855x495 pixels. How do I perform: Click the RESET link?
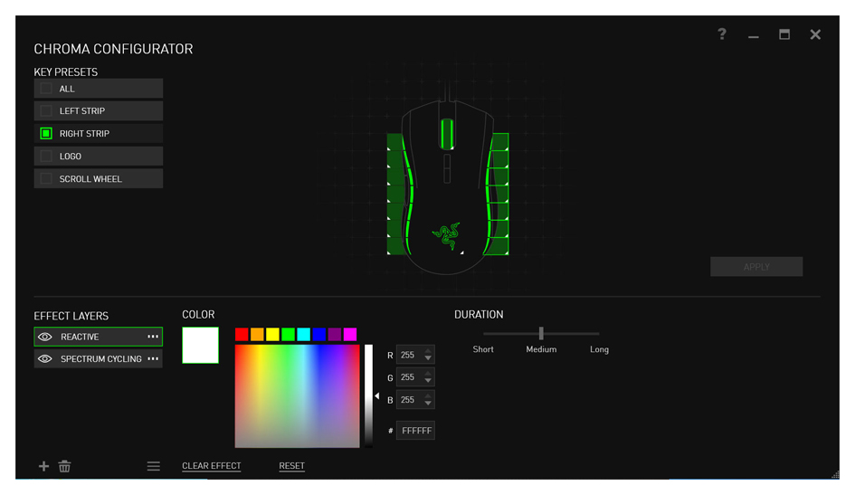tap(291, 466)
